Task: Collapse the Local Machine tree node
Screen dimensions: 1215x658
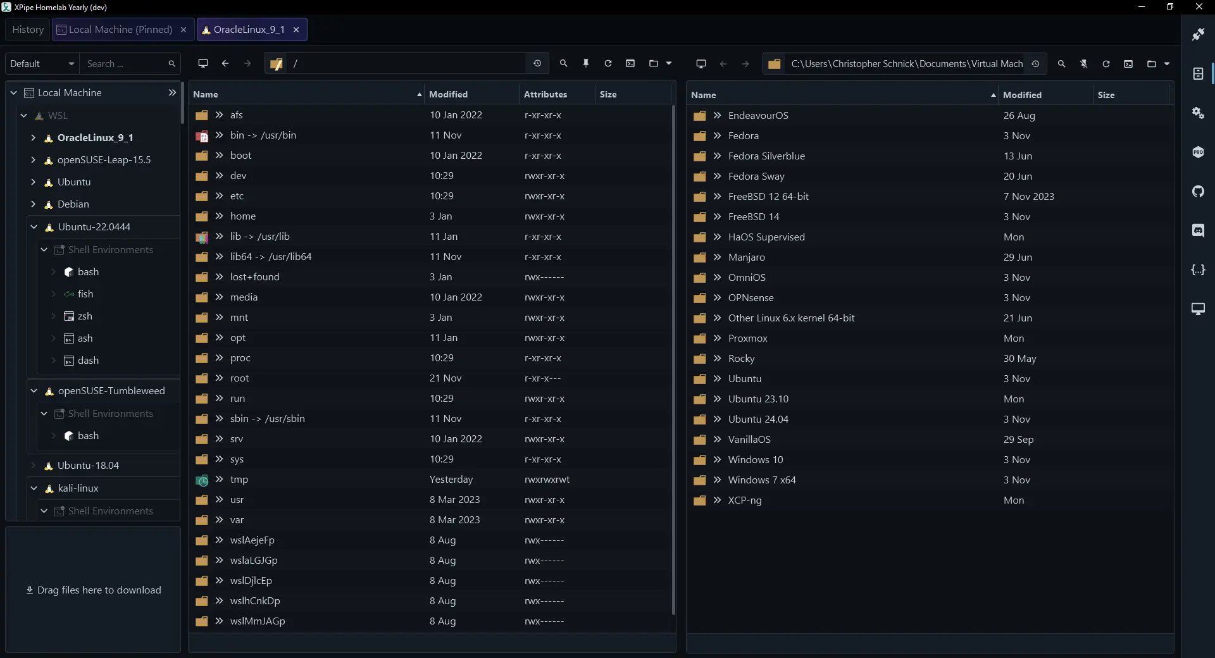Action: (14, 92)
